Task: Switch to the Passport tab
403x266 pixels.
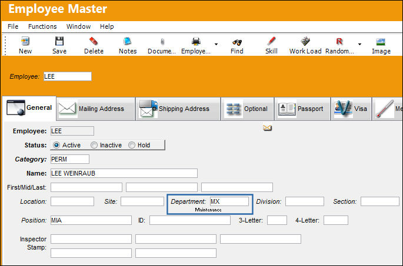Action: 302,109
